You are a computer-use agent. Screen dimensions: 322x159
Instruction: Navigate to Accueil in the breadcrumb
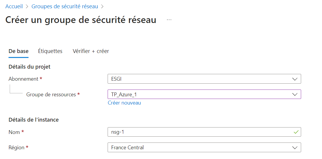(14, 6)
